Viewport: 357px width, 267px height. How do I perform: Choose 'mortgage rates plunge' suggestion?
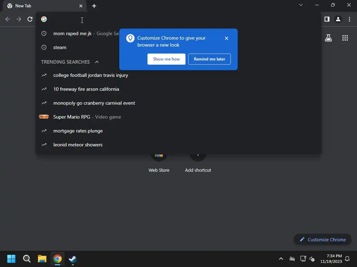coord(179,131)
